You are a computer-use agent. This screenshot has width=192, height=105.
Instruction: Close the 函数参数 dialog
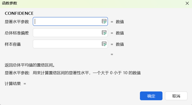point(187,3)
